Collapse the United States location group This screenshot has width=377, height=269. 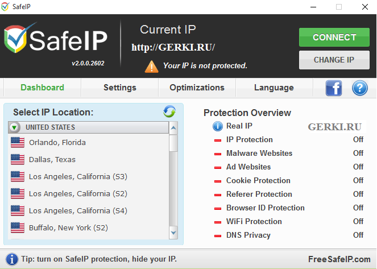[15, 127]
